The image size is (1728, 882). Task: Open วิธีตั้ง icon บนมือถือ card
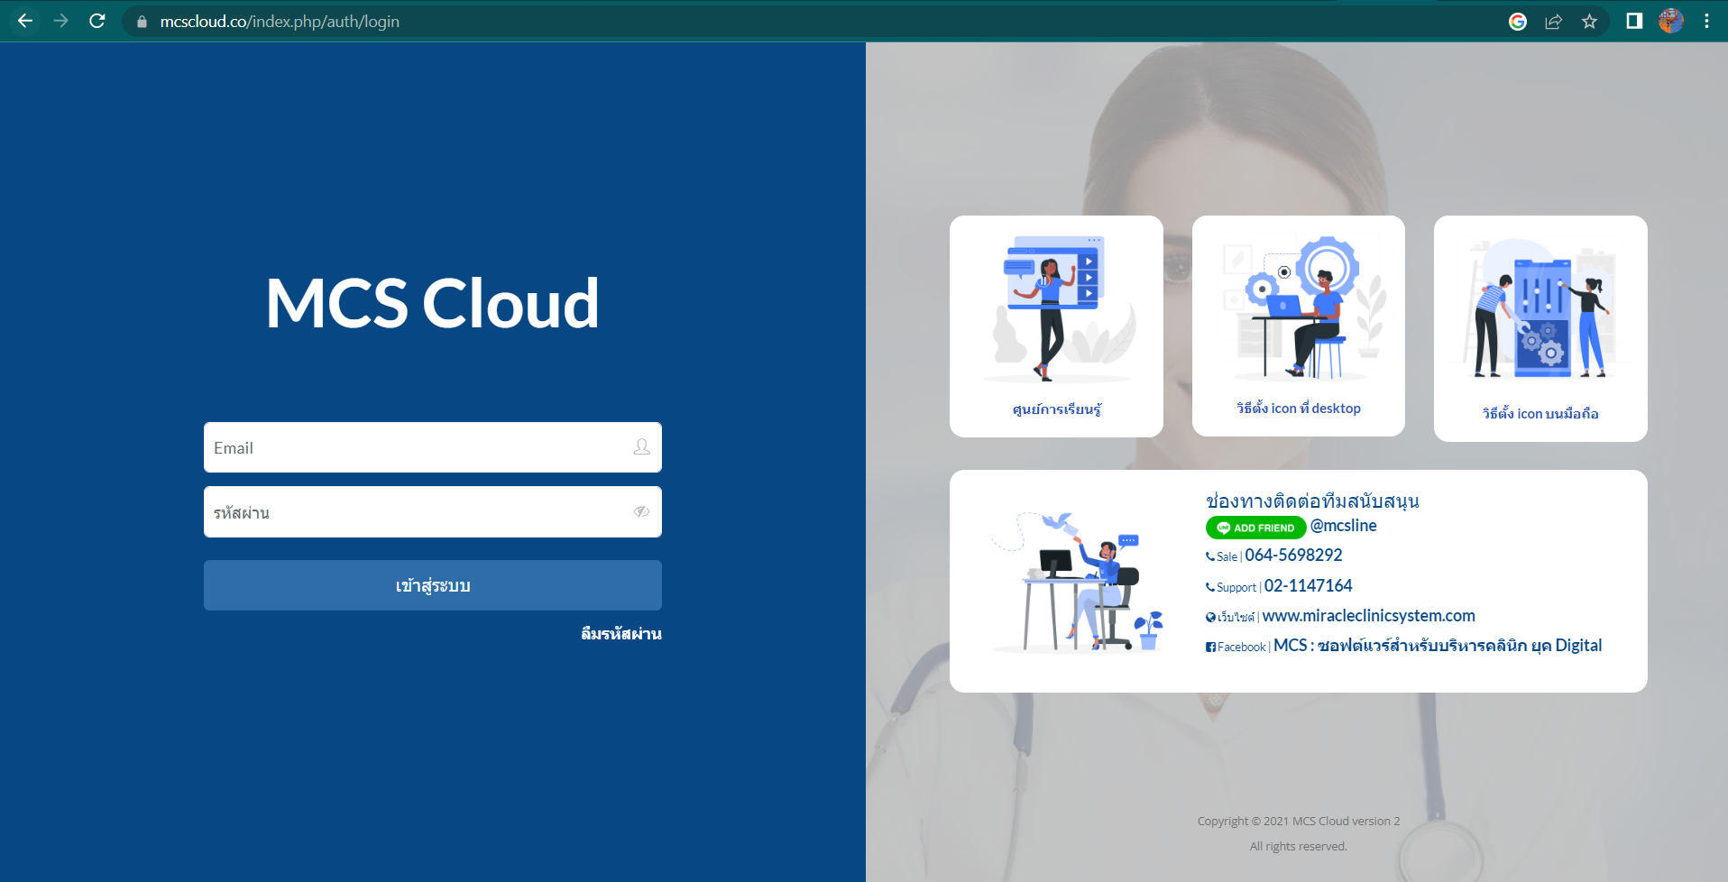point(1540,328)
